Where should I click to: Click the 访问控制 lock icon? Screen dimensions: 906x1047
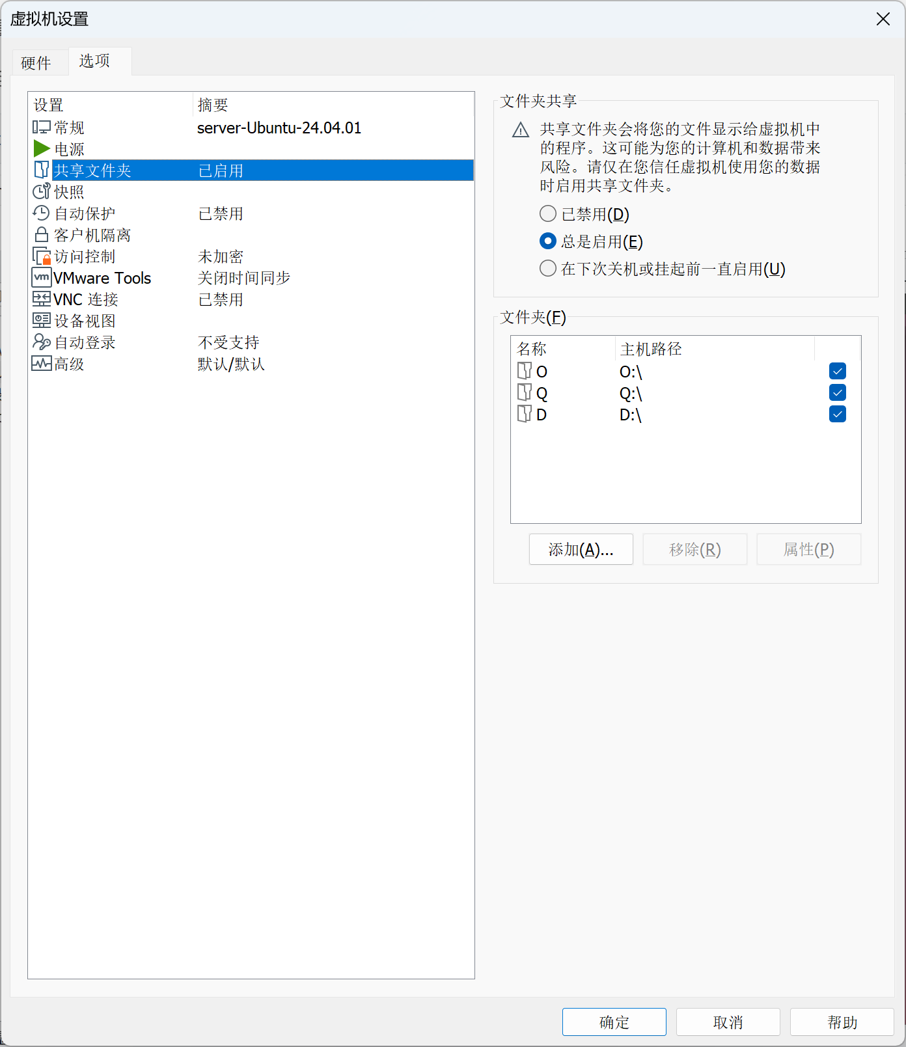pos(42,256)
